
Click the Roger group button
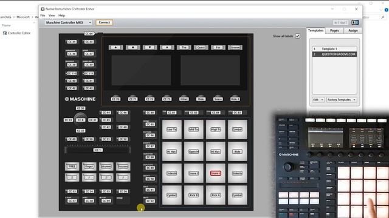89,167
